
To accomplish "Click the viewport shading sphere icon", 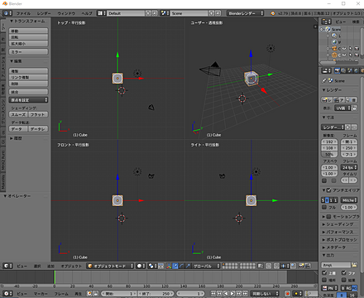I will pos(141,266).
